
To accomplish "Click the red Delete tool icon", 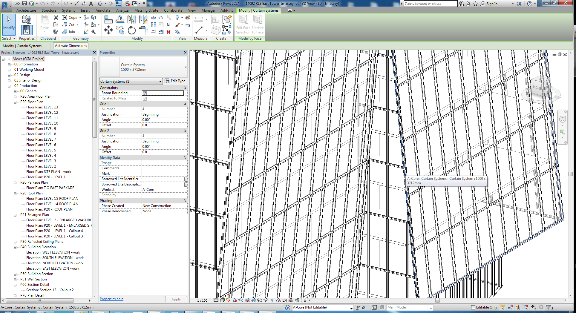I will (x=168, y=32).
